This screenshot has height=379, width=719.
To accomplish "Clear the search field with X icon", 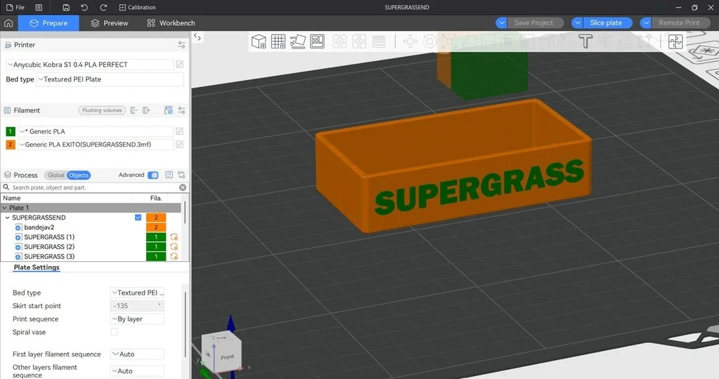I will (183, 187).
